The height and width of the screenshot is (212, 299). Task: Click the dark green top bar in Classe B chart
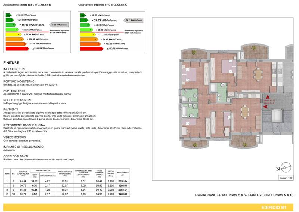pyautogui.click(x=8, y=15)
